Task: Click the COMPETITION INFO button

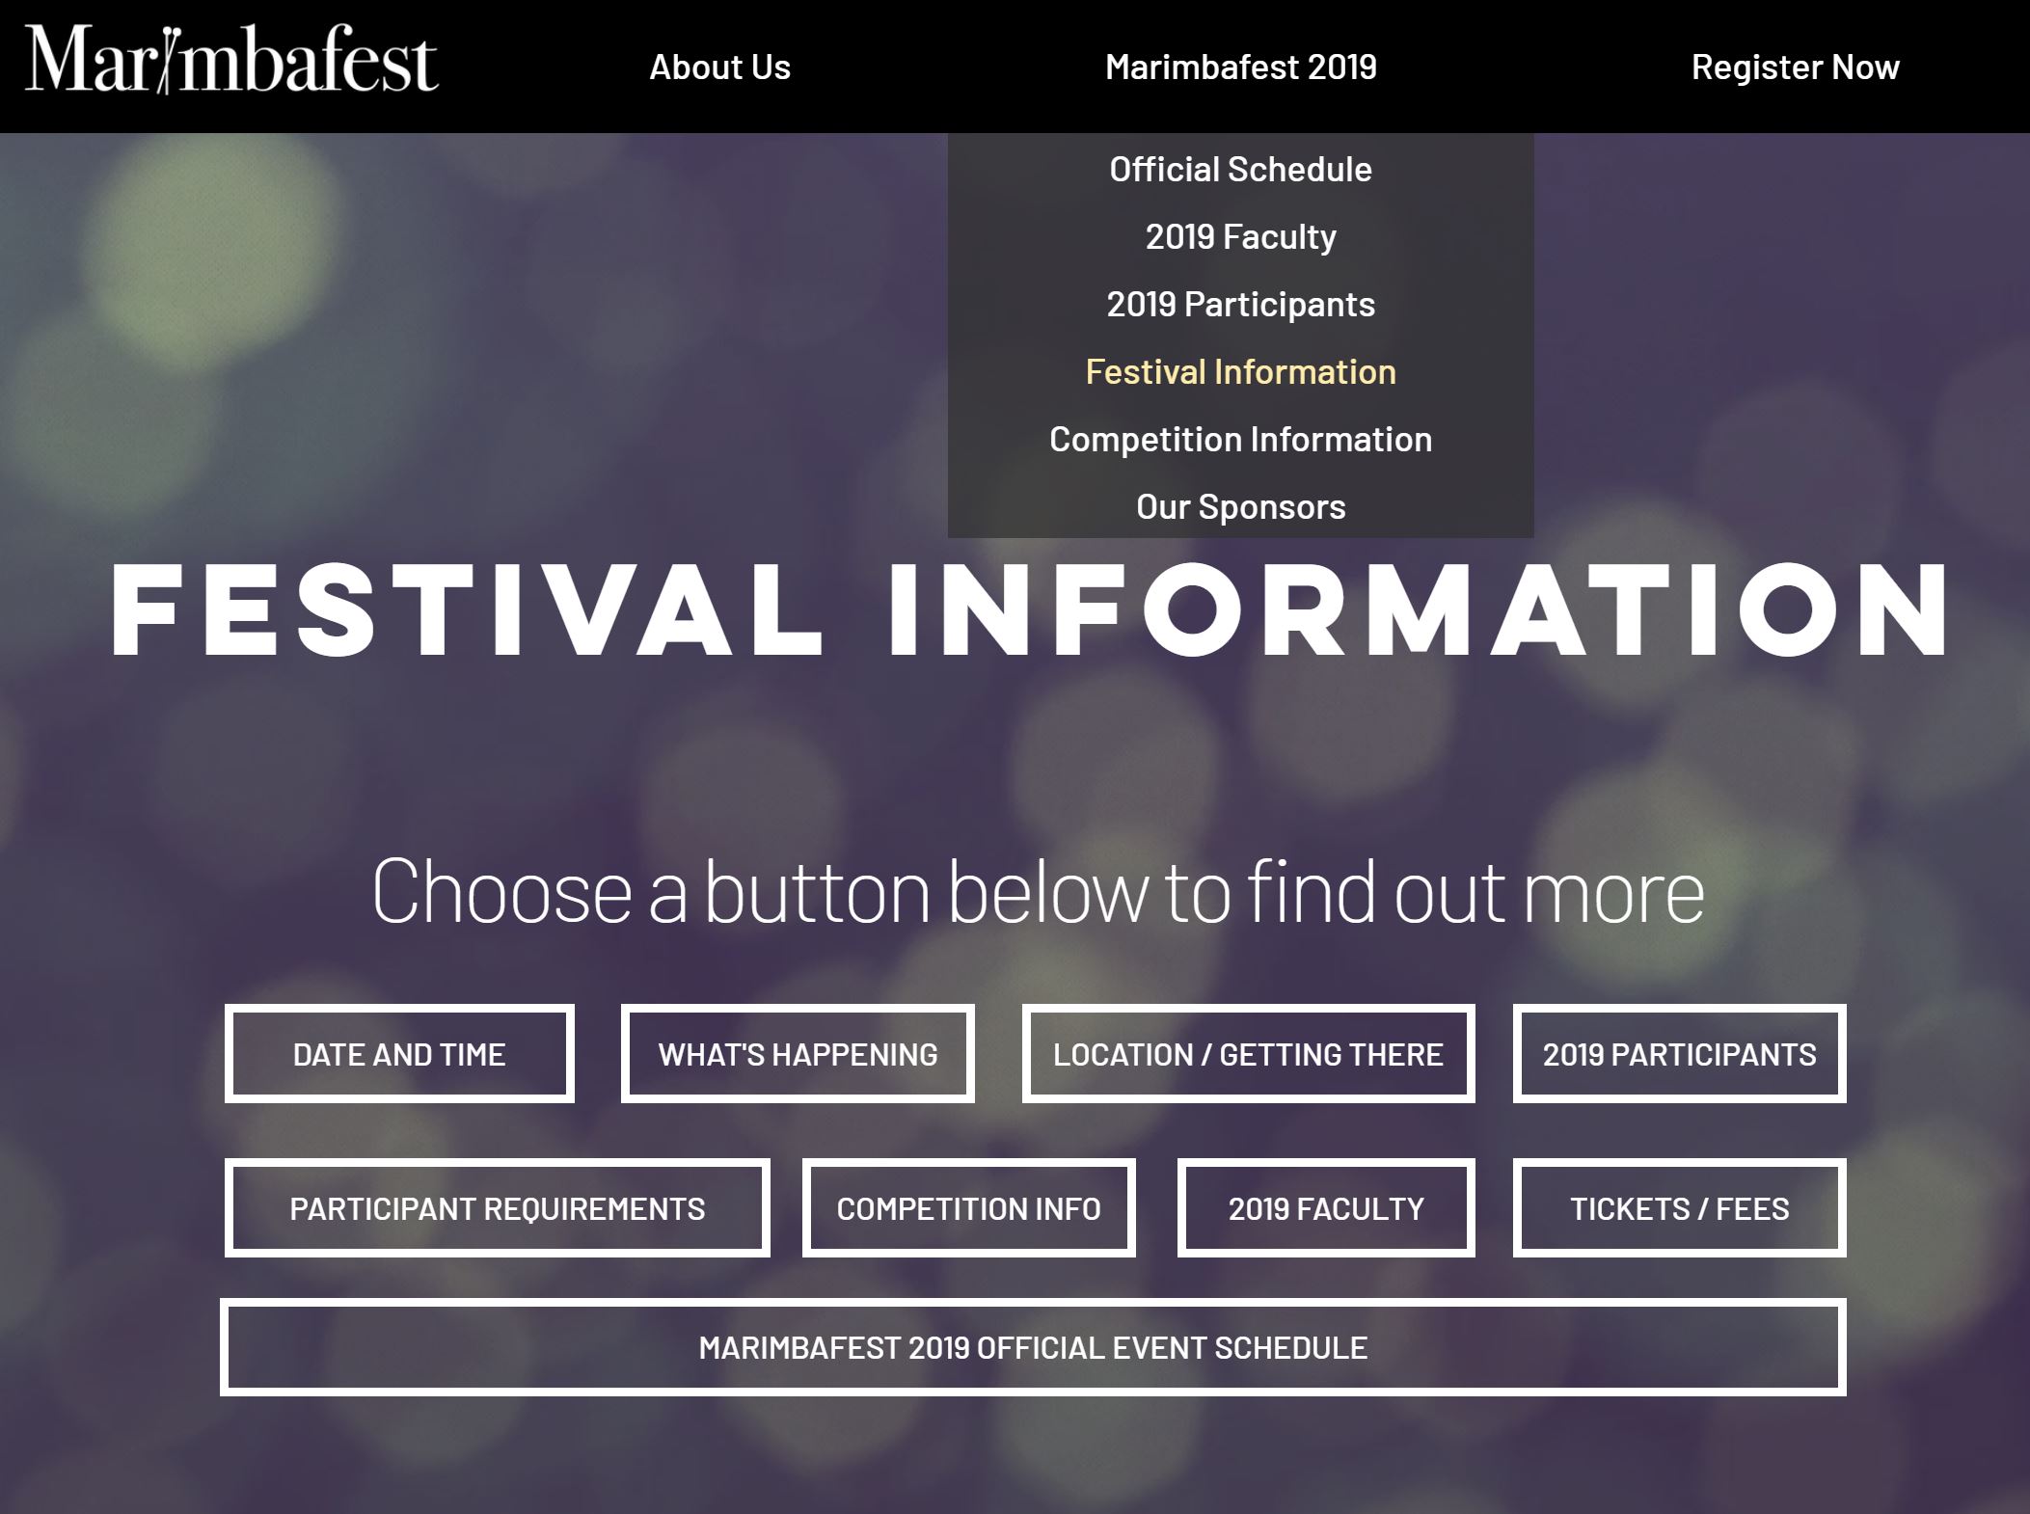Action: click(968, 1207)
